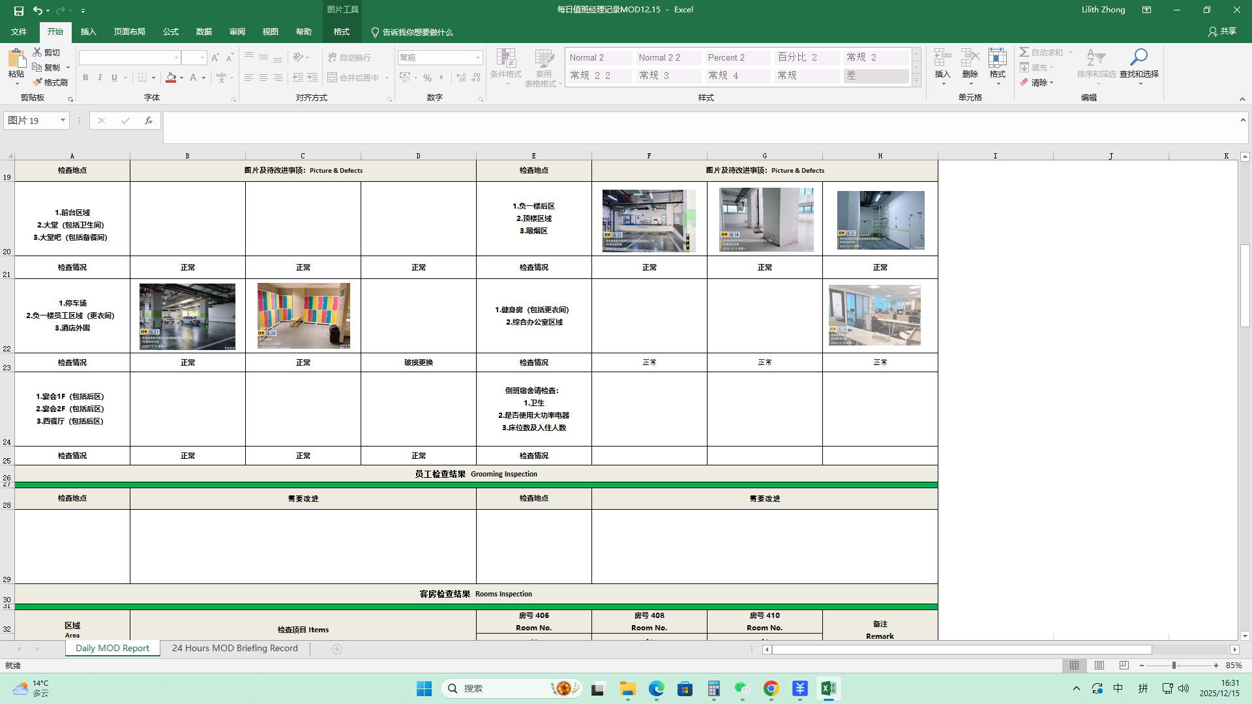Open the 插入 ribbon tab

click(x=88, y=32)
